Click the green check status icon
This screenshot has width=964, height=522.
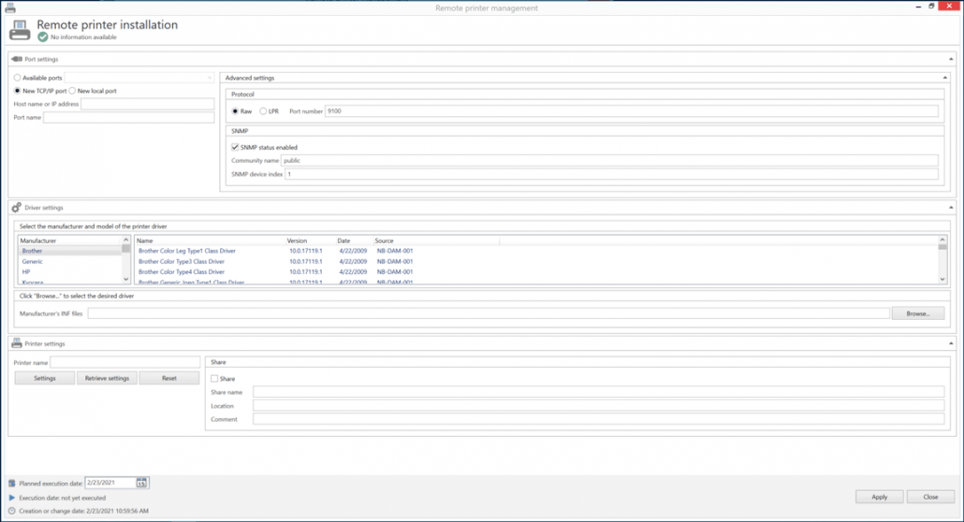pyautogui.click(x=42, y=36)
